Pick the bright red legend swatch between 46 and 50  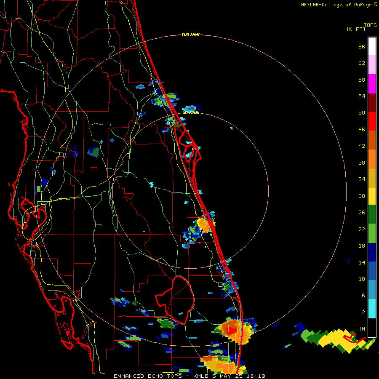[372, 121]
